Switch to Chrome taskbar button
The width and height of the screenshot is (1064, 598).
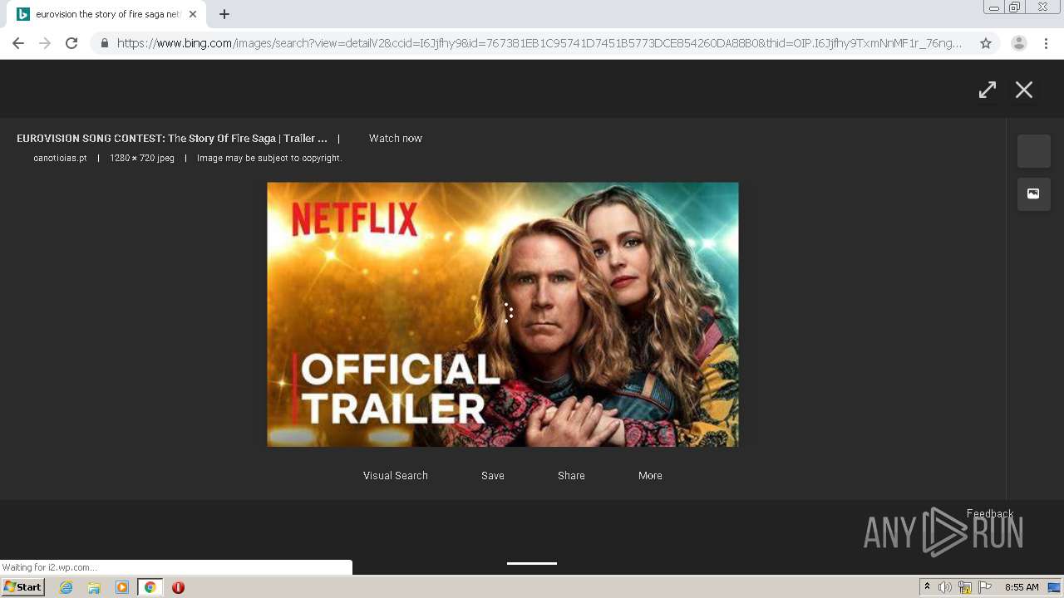150,587
